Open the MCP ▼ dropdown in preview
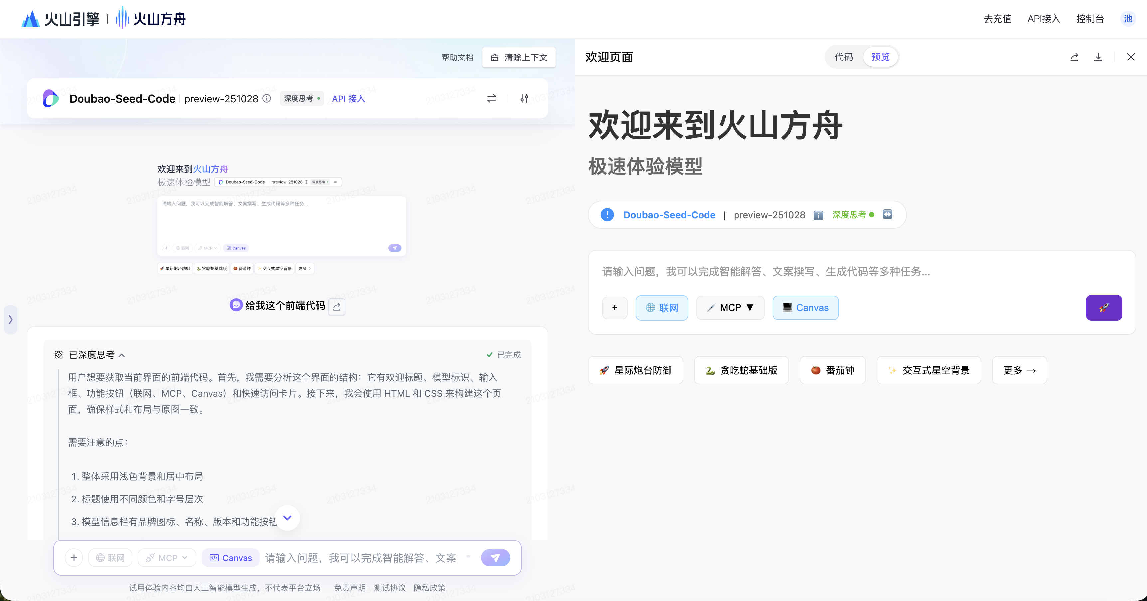This screenshot has width=1147, height=601. [730, 308]
